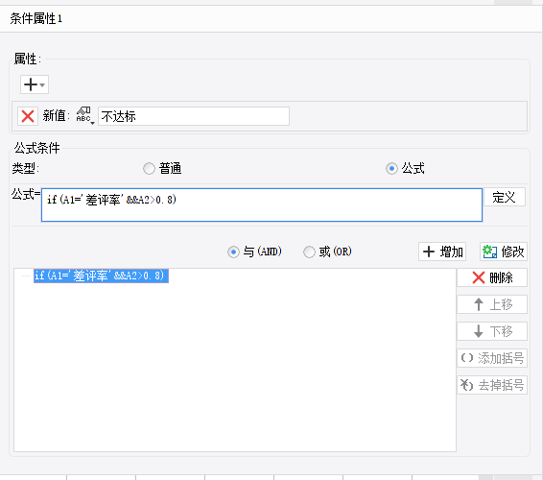This screenshot has width=543, height=480.
Task: Click 添加括号 to add brackets
Action: (x=492, y=358)
